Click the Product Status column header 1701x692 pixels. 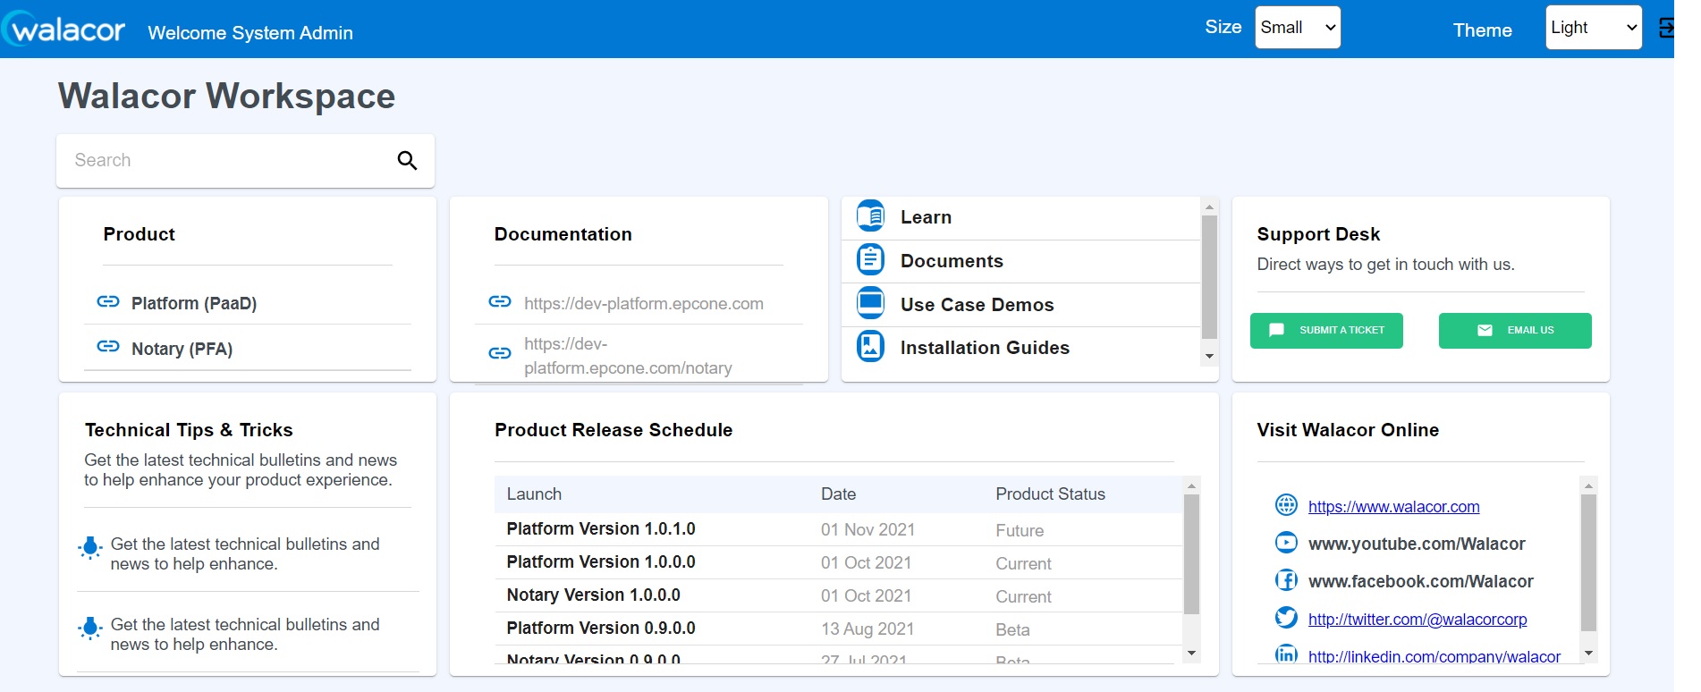coord(1050,494)
